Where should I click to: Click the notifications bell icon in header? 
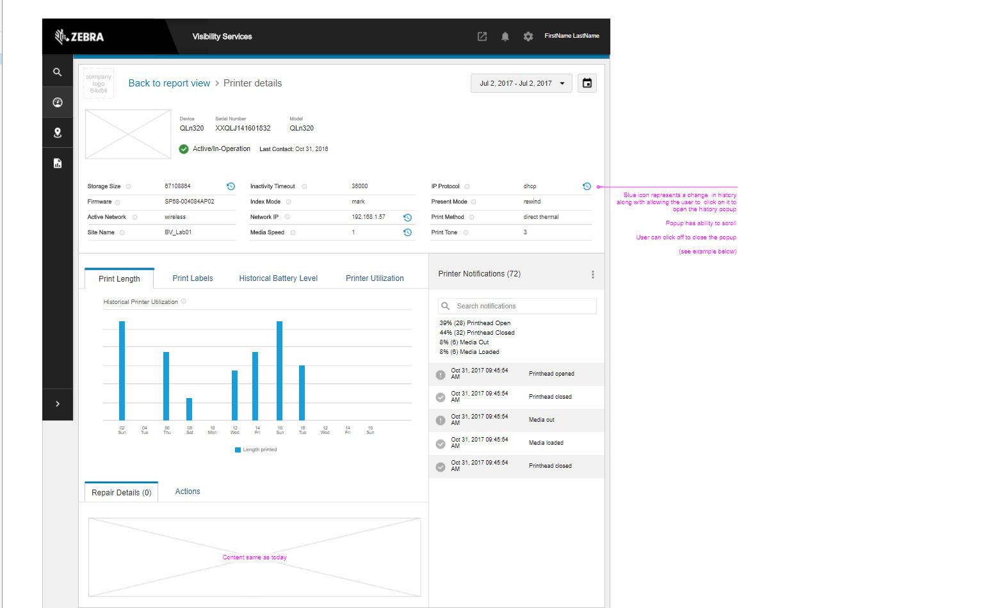pyautogui.click(x=505, y=36)
